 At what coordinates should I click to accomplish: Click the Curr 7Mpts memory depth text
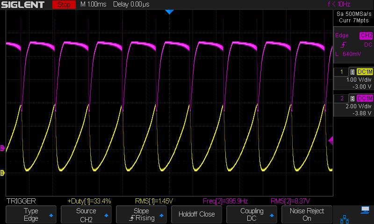tap(354, 21)
